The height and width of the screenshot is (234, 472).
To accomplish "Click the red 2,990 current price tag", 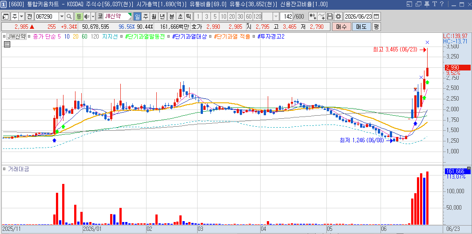I will pos(457,68).
